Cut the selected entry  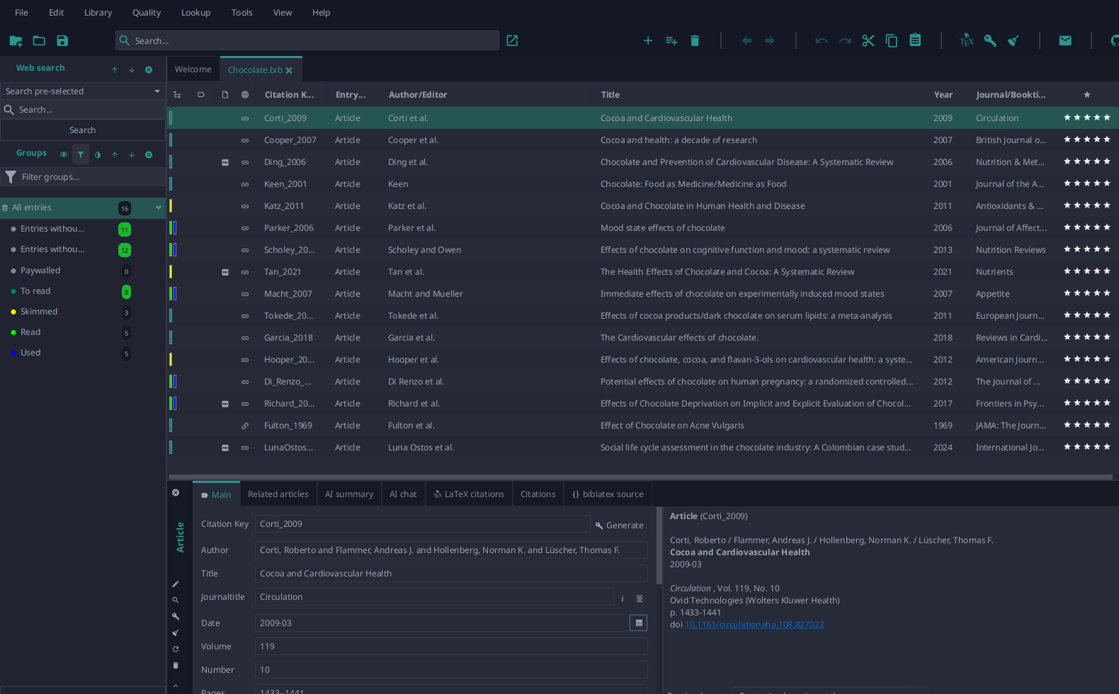click(x=868, y=41)
